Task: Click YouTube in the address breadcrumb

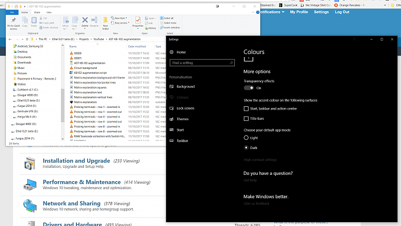Action: (x=98, y=39)
